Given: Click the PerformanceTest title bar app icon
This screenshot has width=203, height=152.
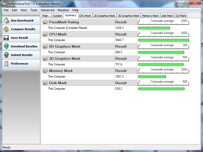Looking at the screenshot, I should pyautogui.click(x=4, y=4).
